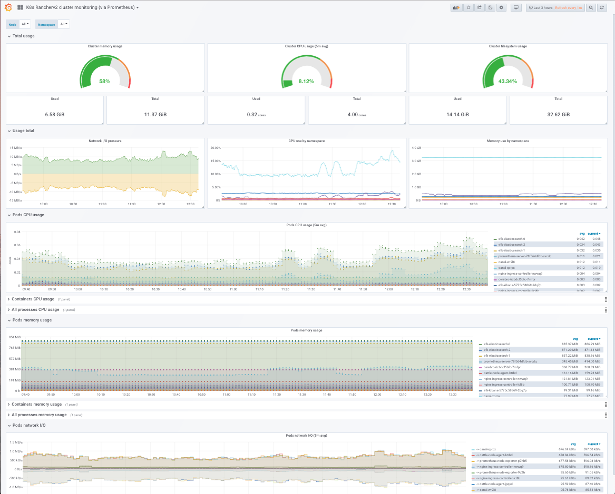
Task: Toggle canal-xprpx series in network legend
Action: [x=487, y=449]
